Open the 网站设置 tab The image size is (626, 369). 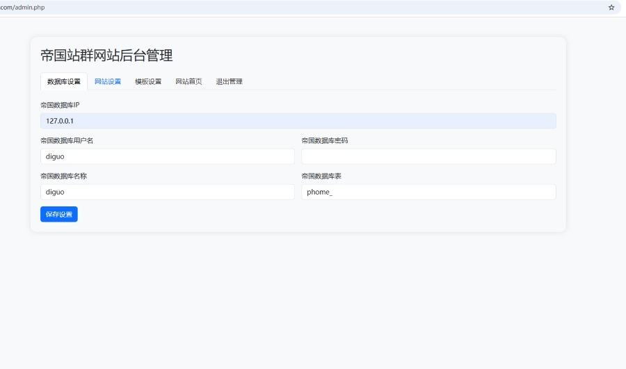coord(108,81)
